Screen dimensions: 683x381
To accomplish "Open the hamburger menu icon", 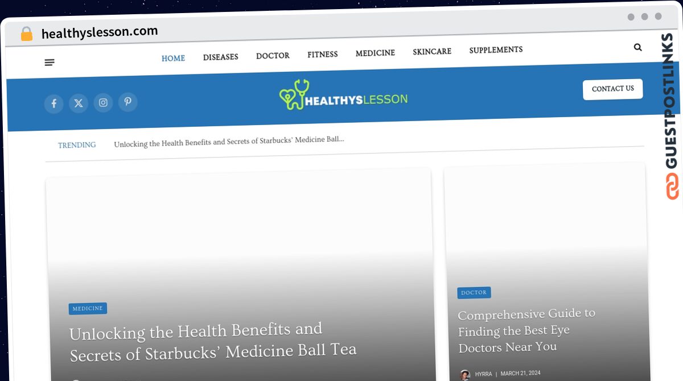I will tap(50, 63).
